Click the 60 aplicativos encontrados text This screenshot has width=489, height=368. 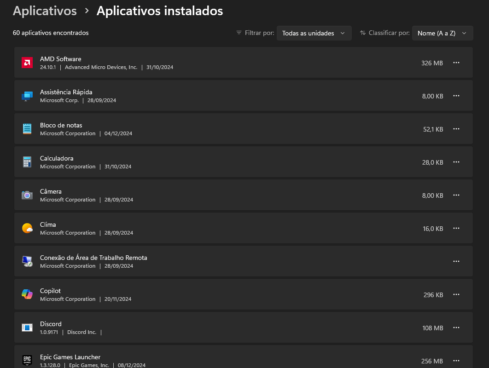pos(51,33)
